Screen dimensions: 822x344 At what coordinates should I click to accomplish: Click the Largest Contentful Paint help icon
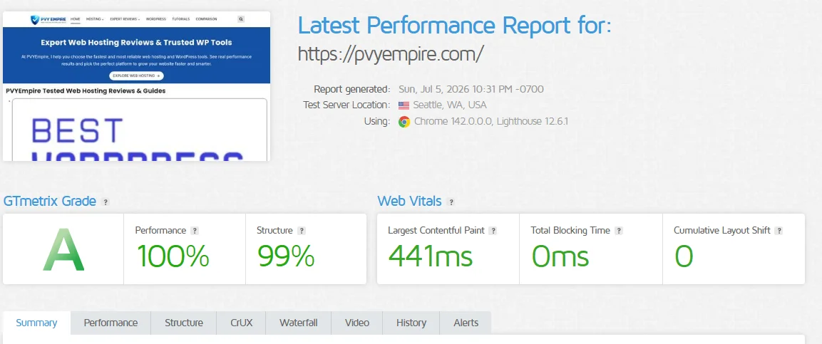point(493,230)
